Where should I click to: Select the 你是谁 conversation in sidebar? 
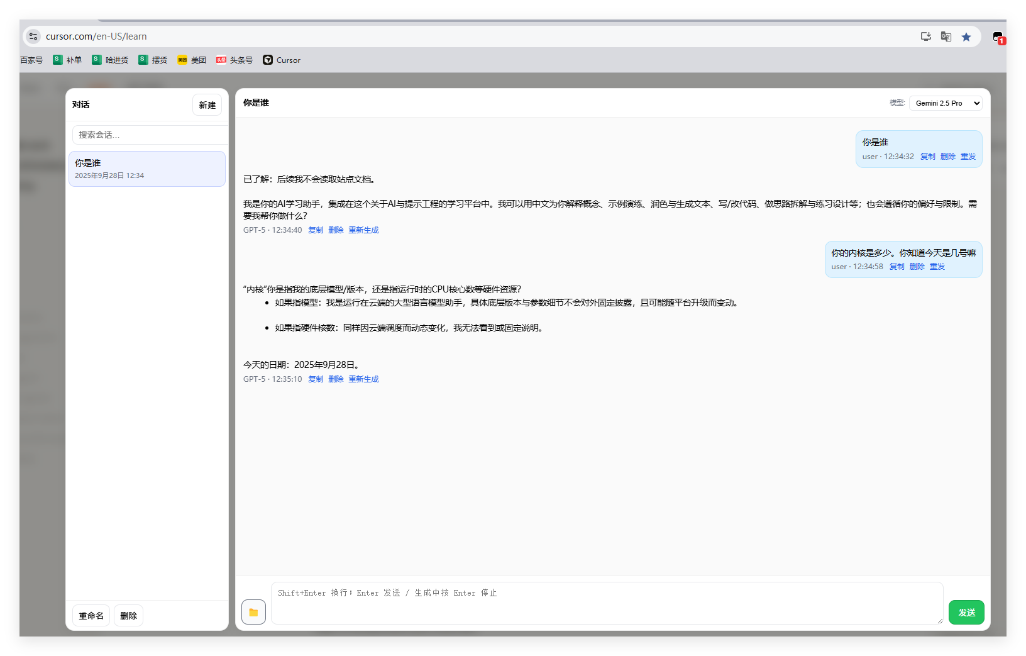pyautogui.click(x=146, y=169)
